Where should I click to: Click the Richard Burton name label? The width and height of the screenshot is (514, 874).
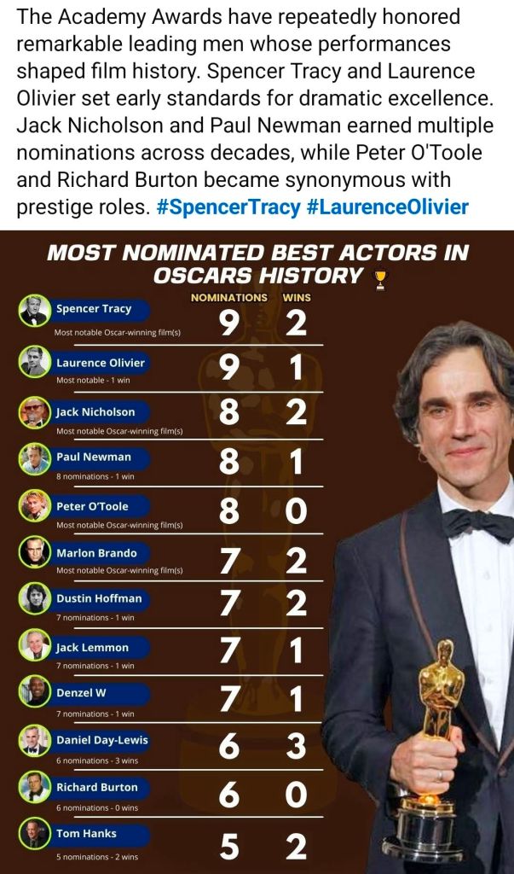tap(96, 787)
